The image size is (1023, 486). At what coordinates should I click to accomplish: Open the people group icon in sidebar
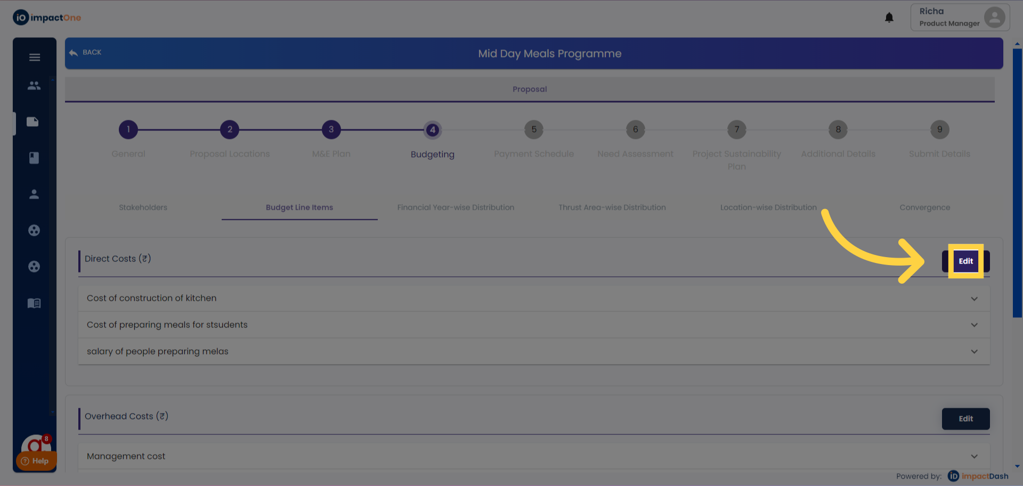click(34, 85)
